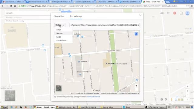Click the satellite thumbnail in preview map

pyautogui.click(x=59, y=88)
